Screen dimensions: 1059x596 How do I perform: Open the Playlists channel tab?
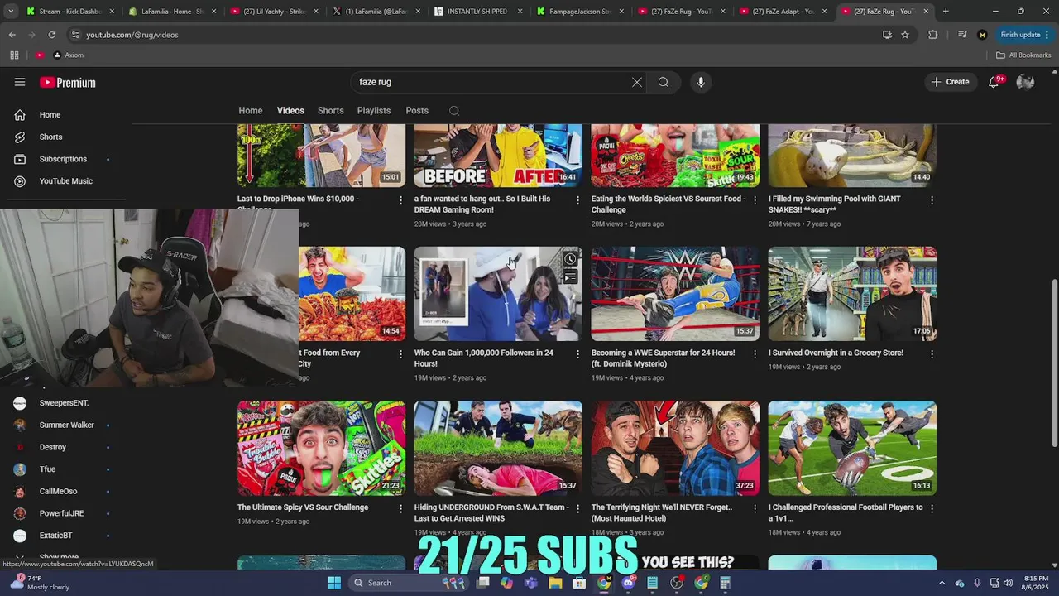[374, 111]
